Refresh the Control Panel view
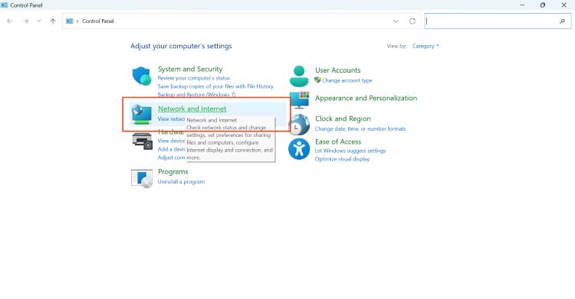575x299 pixels. [x=412, y=21]
